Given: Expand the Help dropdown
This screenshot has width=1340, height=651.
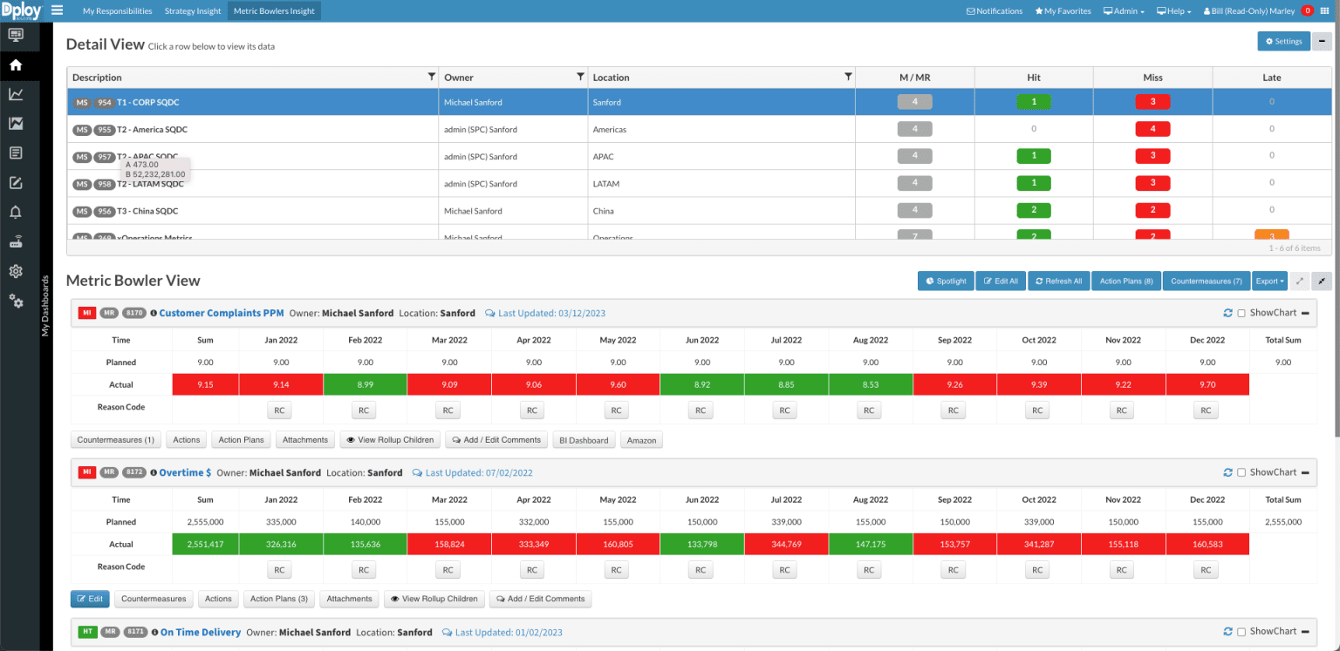Looking at the screenshot, I should (1173, 10).
